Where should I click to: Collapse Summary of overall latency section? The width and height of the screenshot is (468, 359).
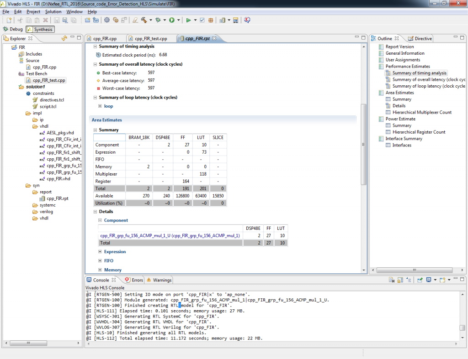95,64
